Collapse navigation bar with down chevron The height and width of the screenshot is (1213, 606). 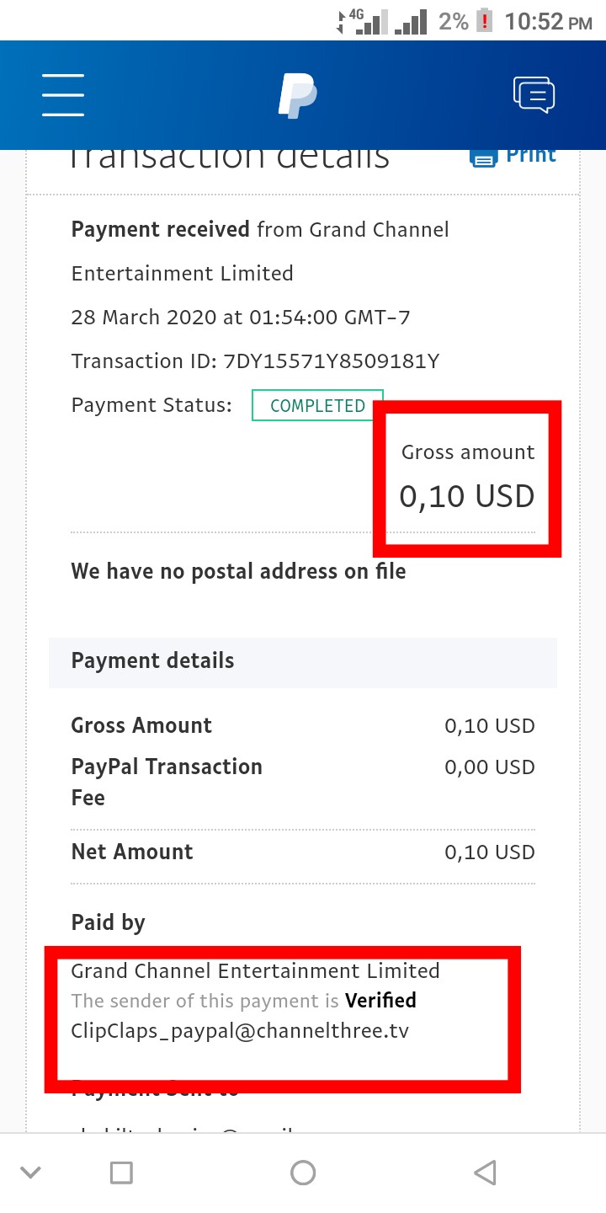[x=31, y=1172]
